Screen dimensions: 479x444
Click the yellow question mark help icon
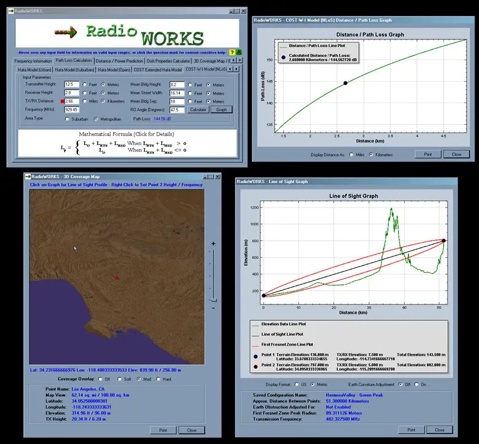232,52
